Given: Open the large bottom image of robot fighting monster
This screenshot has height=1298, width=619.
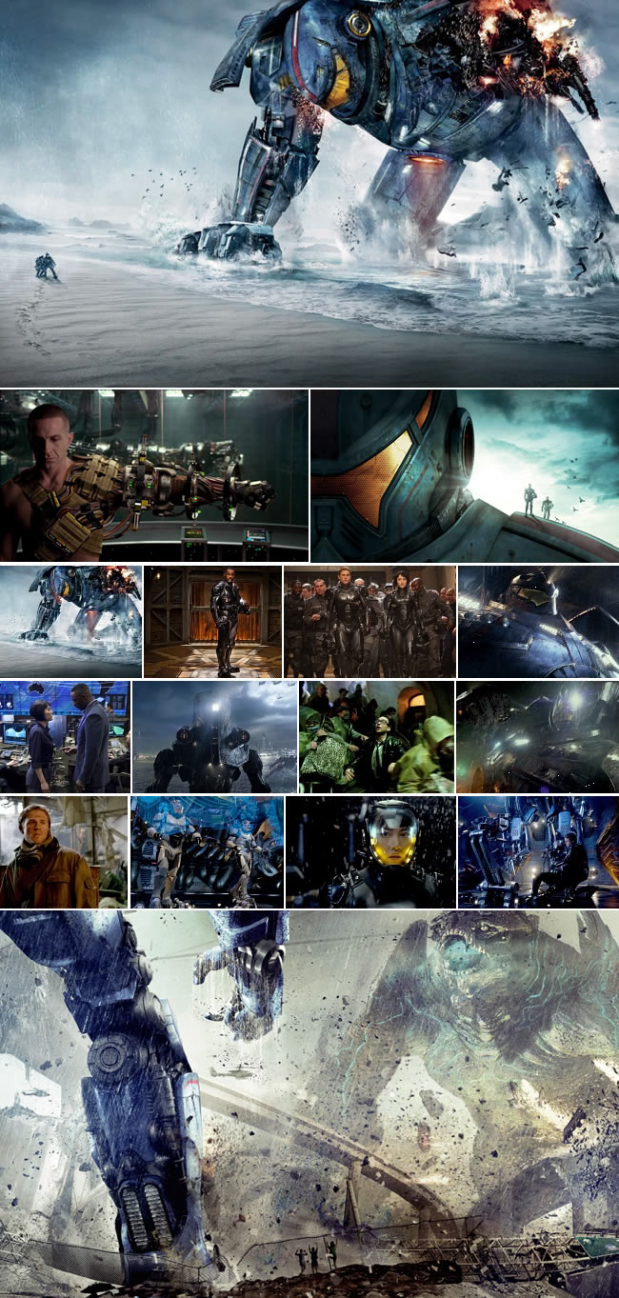Looking at the screenshot, I should [x=309, y=1105].
